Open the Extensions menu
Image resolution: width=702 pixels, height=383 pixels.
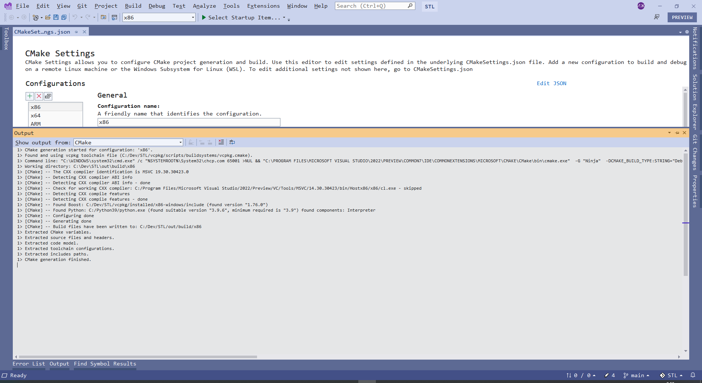pos(263,6)
